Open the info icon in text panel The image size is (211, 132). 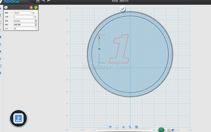6,8
